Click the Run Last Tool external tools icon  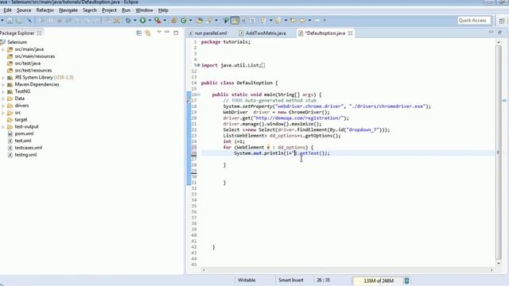click(157, 21)
